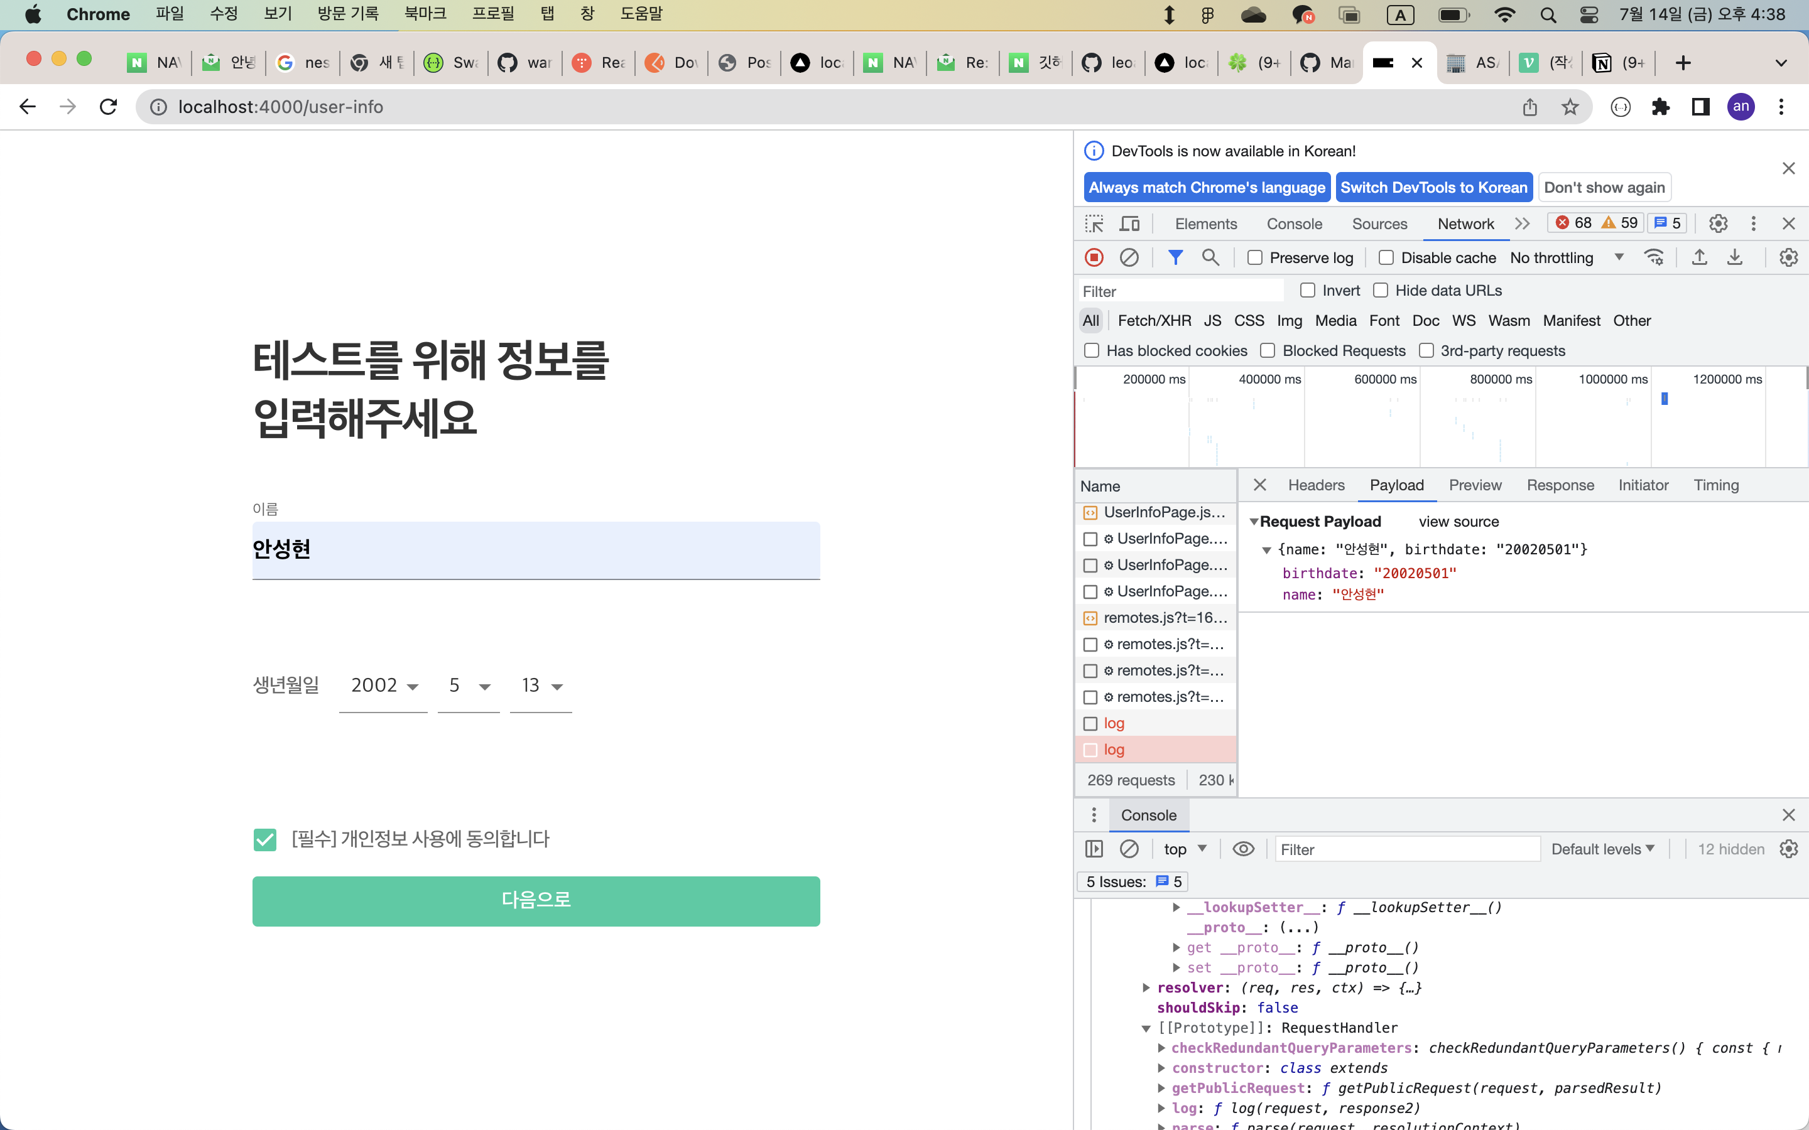This screenshot has height=1130, width=1809.
Task: Open birth day dropdown 13
Action: coord(541,686)
